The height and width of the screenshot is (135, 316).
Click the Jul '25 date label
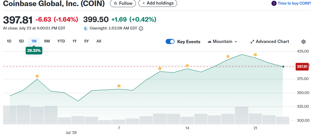(x=71, y=132)
